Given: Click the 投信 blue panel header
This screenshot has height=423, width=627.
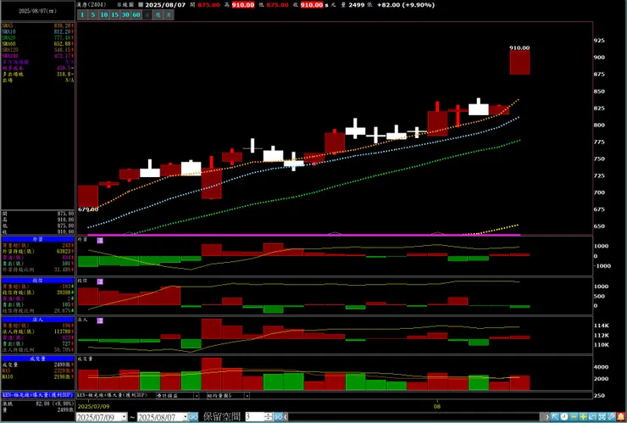Looking at the screenshot, I should coord(38,281).
